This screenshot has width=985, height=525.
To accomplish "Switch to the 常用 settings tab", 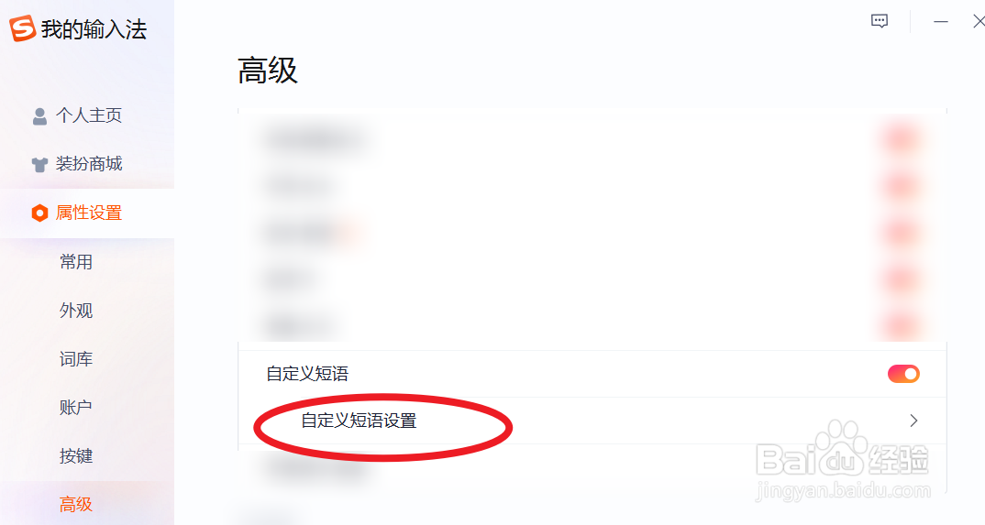I will (x=76, y=262).
